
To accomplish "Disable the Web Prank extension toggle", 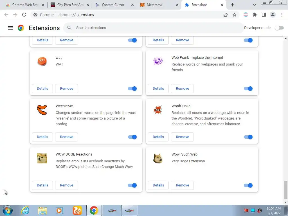I will click(x=248, y=89).
